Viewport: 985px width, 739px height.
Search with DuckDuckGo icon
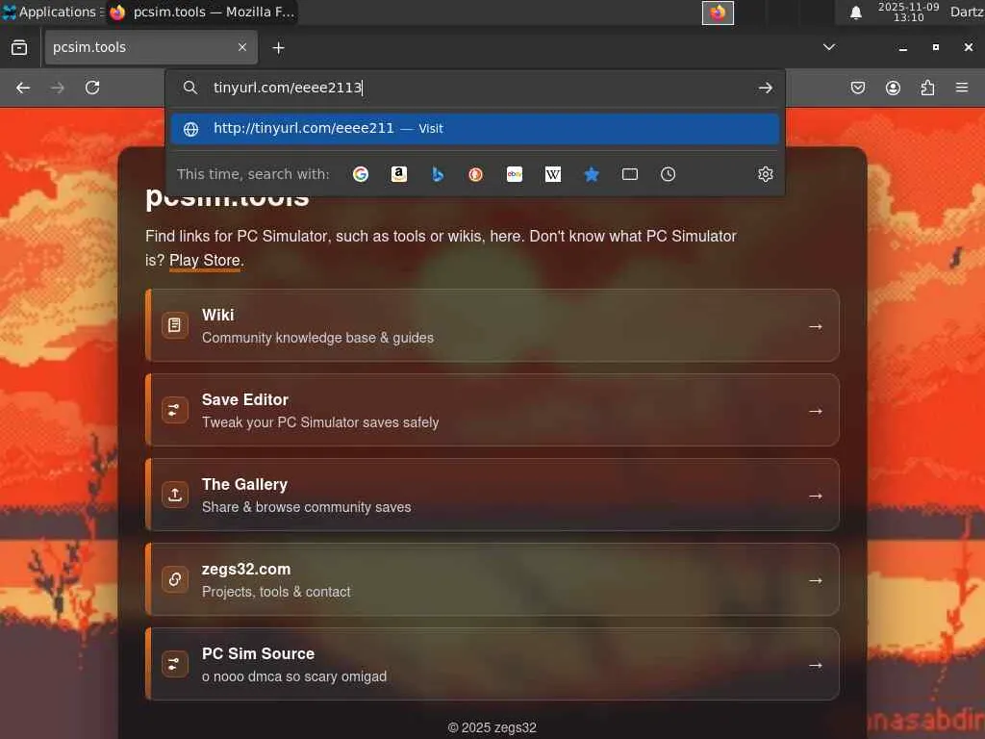pos(475,174)
